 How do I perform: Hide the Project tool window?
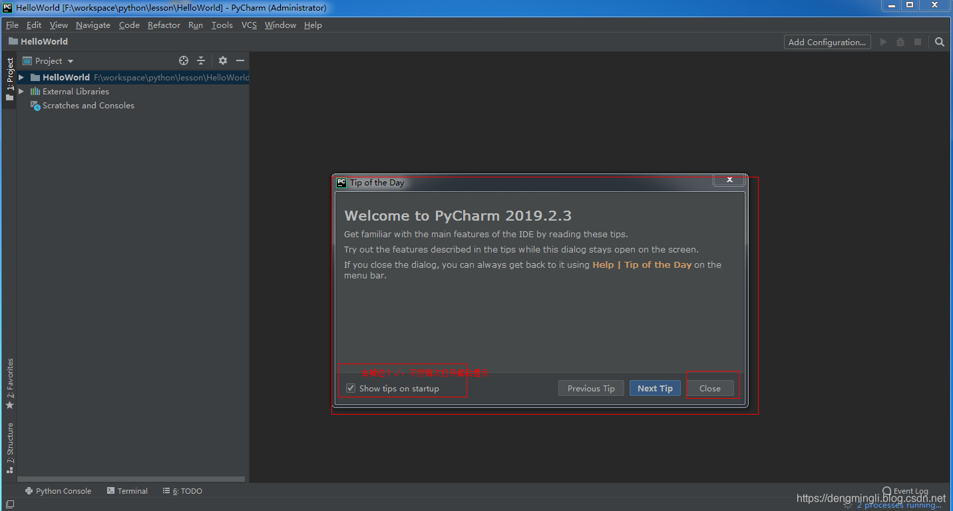click(x=240, y=60)
